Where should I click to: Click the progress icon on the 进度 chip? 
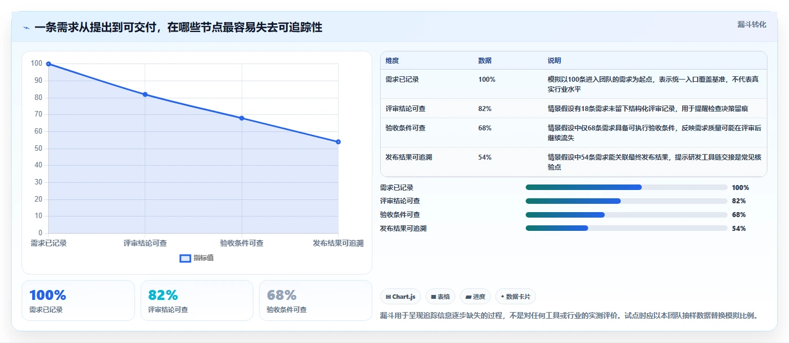pos(469,297)
